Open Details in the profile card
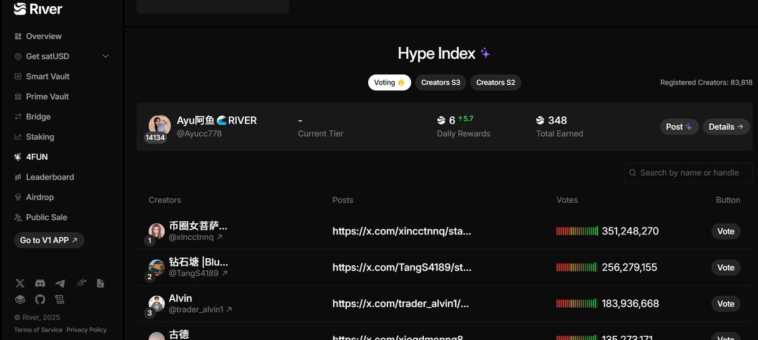This screenshot has width=758, height=340. click(x=726, y=127)
